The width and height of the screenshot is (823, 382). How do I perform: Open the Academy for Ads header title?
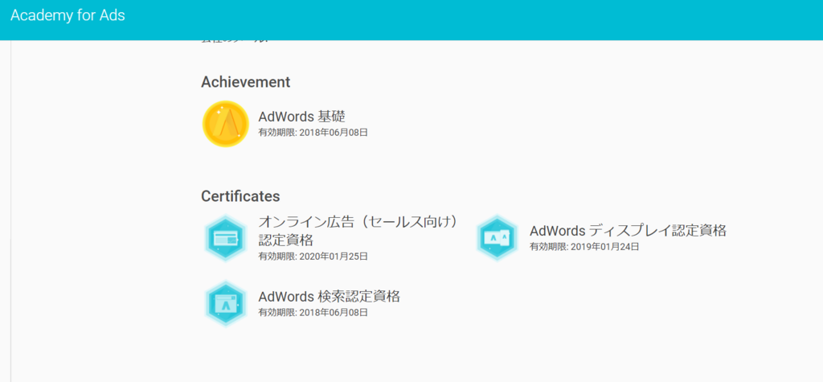68,15
